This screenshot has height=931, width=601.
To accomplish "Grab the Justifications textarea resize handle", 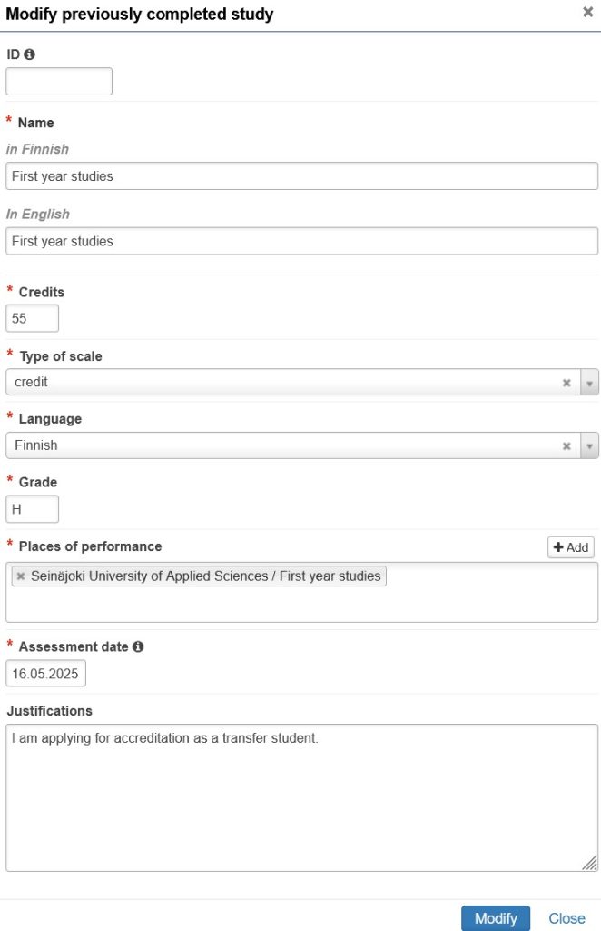I will pos(590,863).
